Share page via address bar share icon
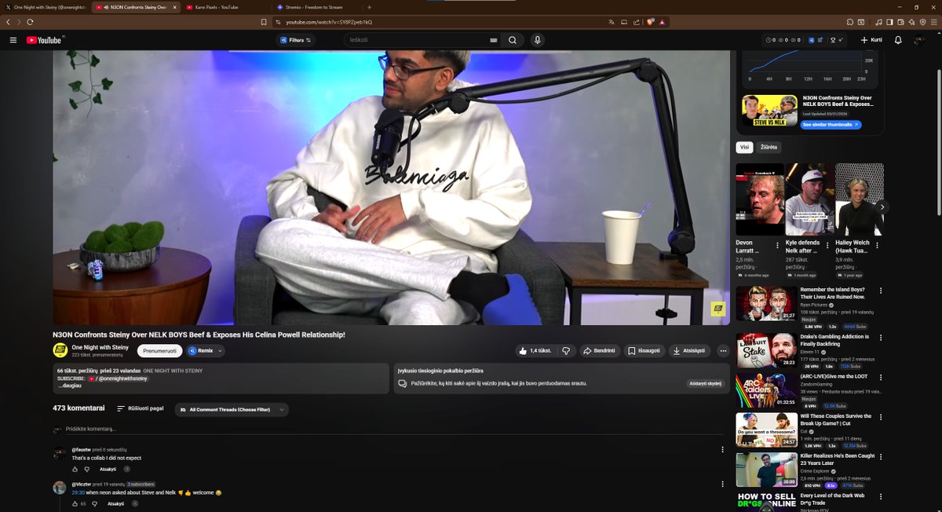Image resolution: width=942 pixels, height=512 pixels. [x=637, y=22]
